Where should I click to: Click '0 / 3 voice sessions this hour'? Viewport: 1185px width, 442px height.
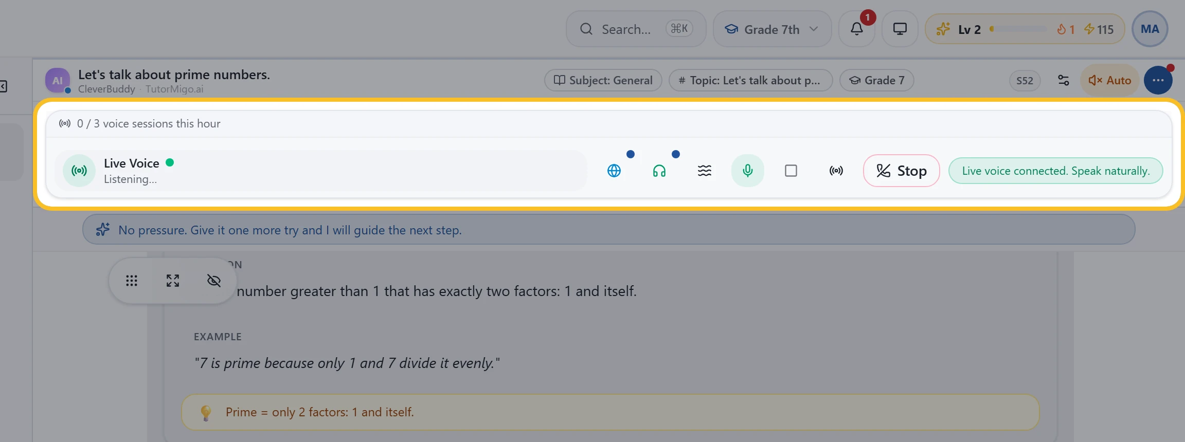[x=149, y=123]
